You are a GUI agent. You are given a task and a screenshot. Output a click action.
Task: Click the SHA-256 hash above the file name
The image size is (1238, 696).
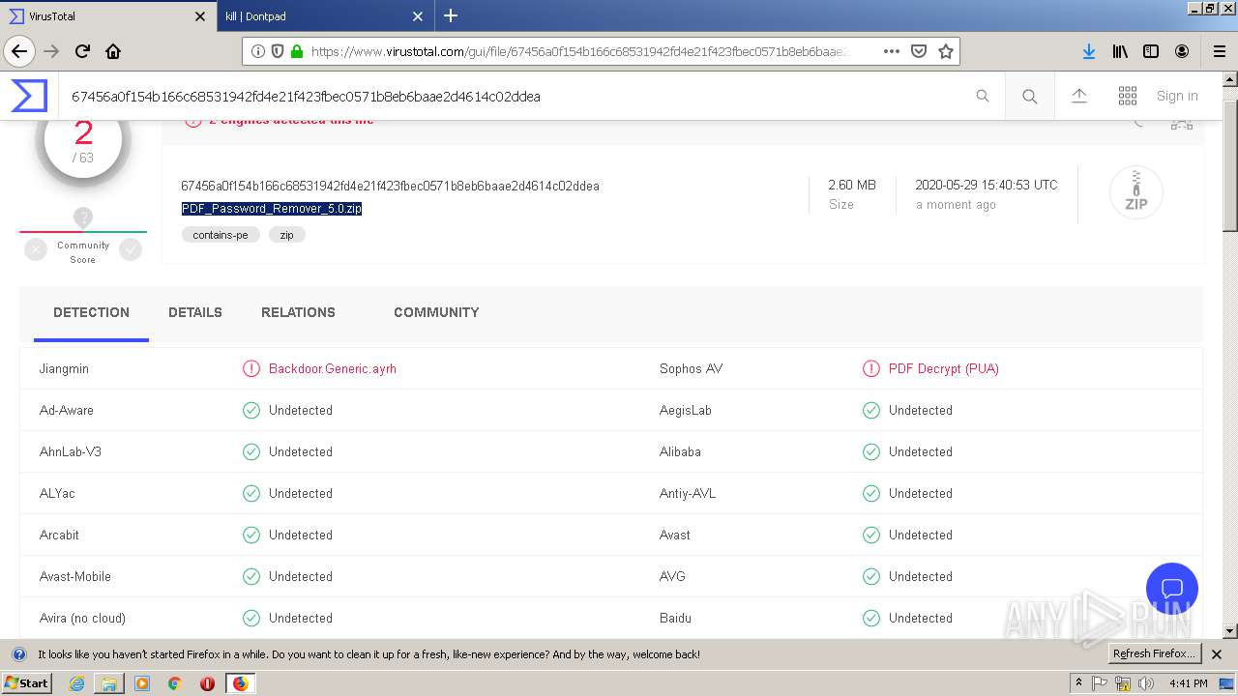click(x=390, y=186)
